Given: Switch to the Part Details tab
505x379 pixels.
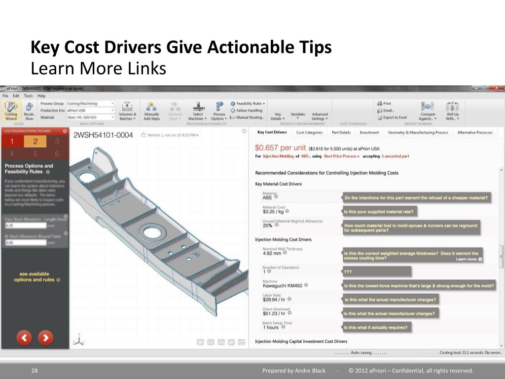Looking at the screenshot, I should point(341,132).
